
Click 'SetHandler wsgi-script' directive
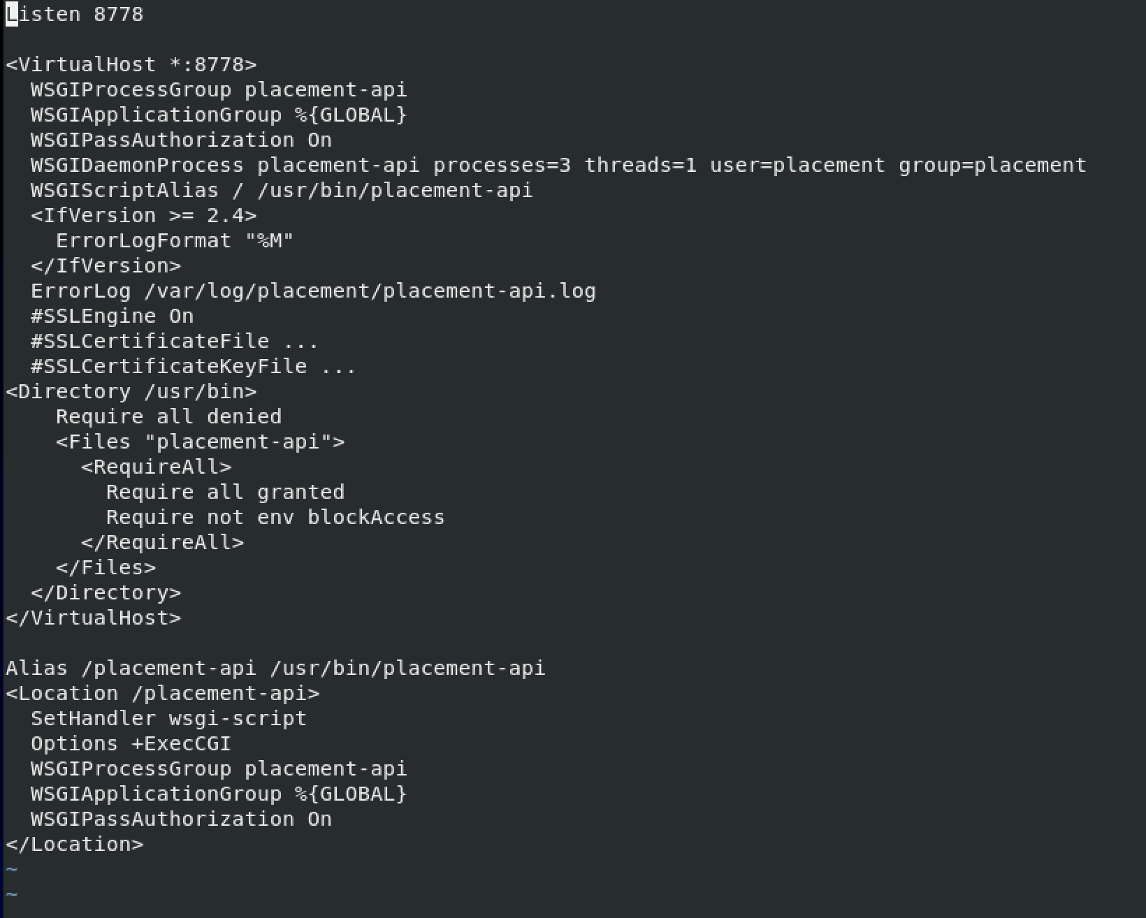coord(168,718)
